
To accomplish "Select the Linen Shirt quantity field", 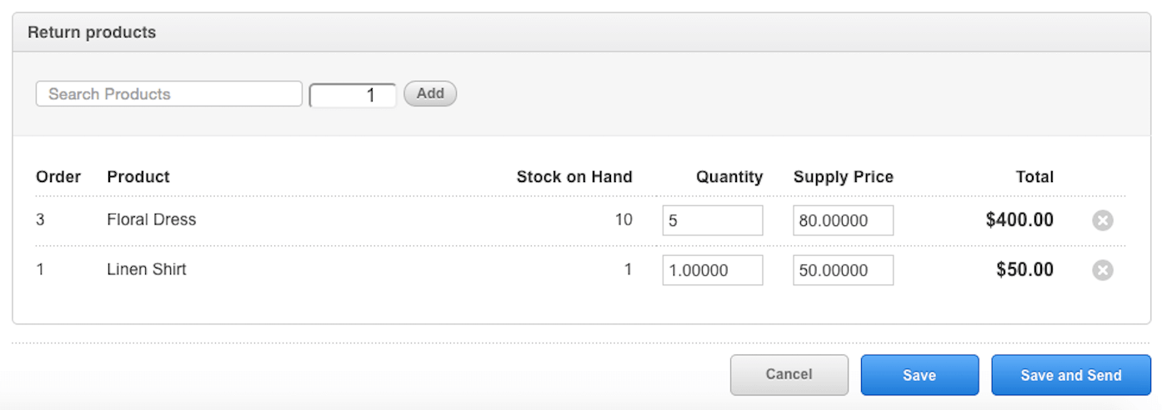I will 713,270.
